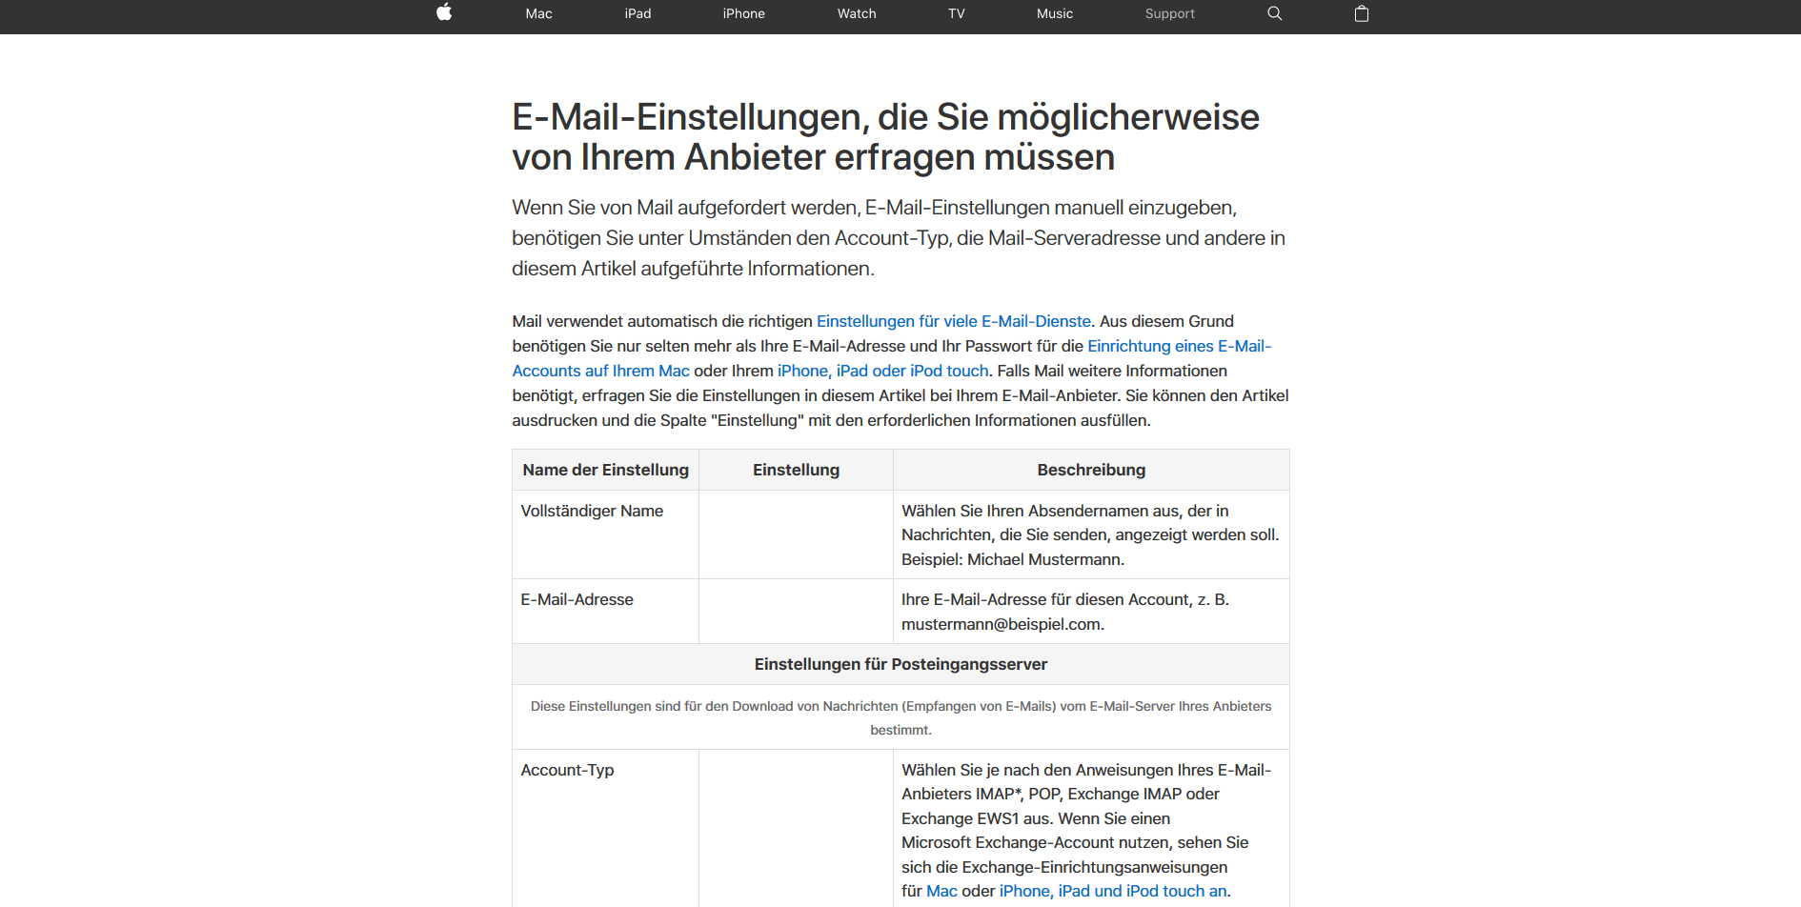Click the page title 'E-Mail-Einstellungen' heading
Viewport: 1801px width, 907px height.
click(885, 137)
